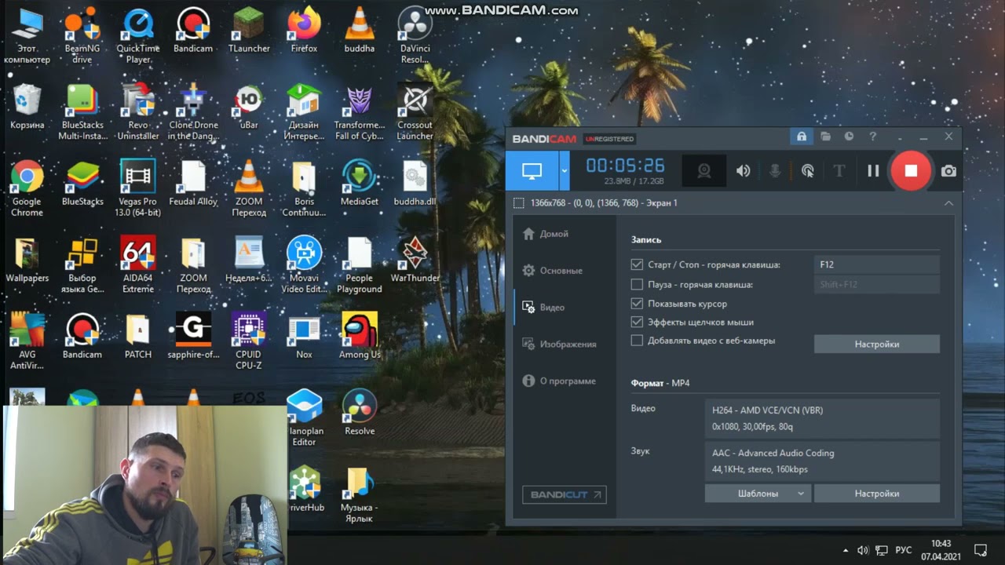Open QuickTime Player desktop icon
This screenshot has width=1005, height=565.
point(137,35)
